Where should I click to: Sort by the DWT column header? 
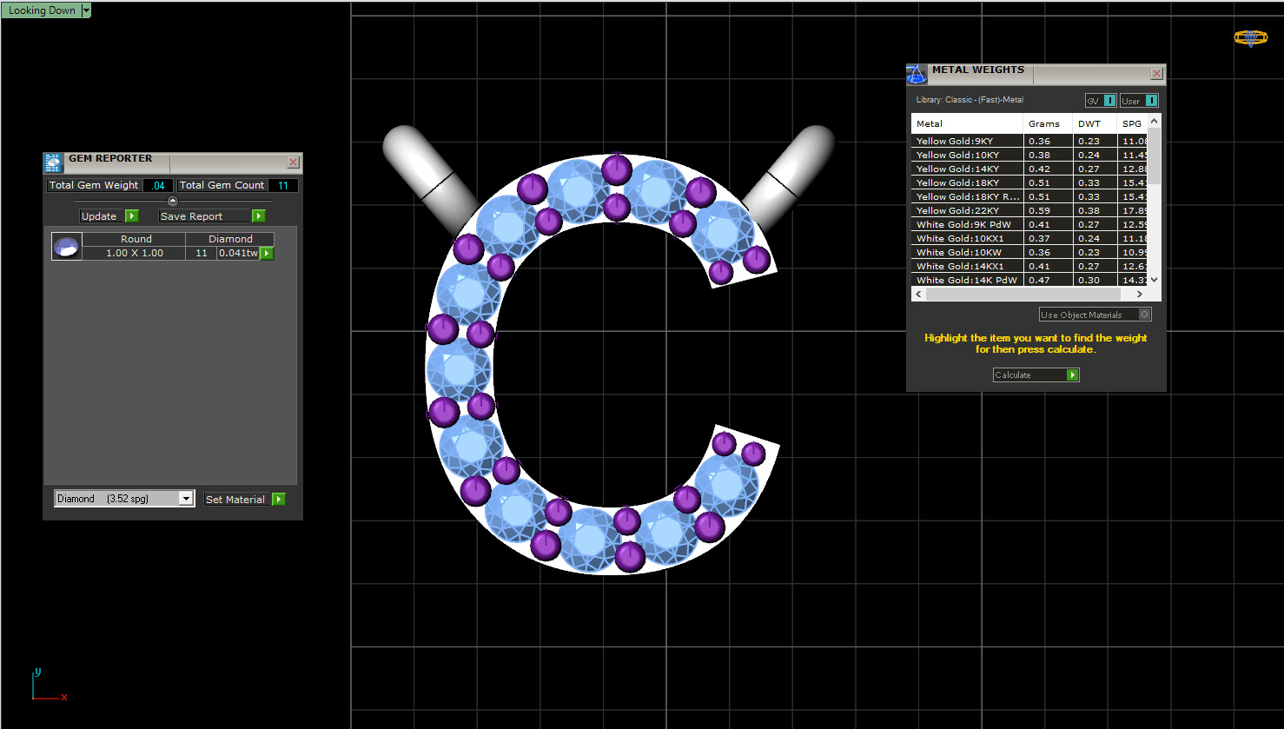pos(1095,123)
